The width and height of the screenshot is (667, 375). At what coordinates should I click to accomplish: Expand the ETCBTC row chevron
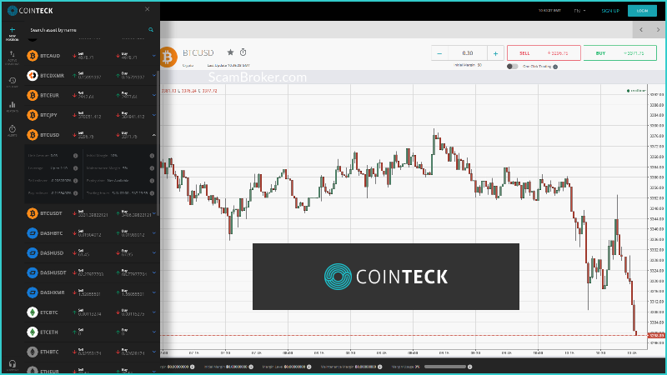click(154, 312)
